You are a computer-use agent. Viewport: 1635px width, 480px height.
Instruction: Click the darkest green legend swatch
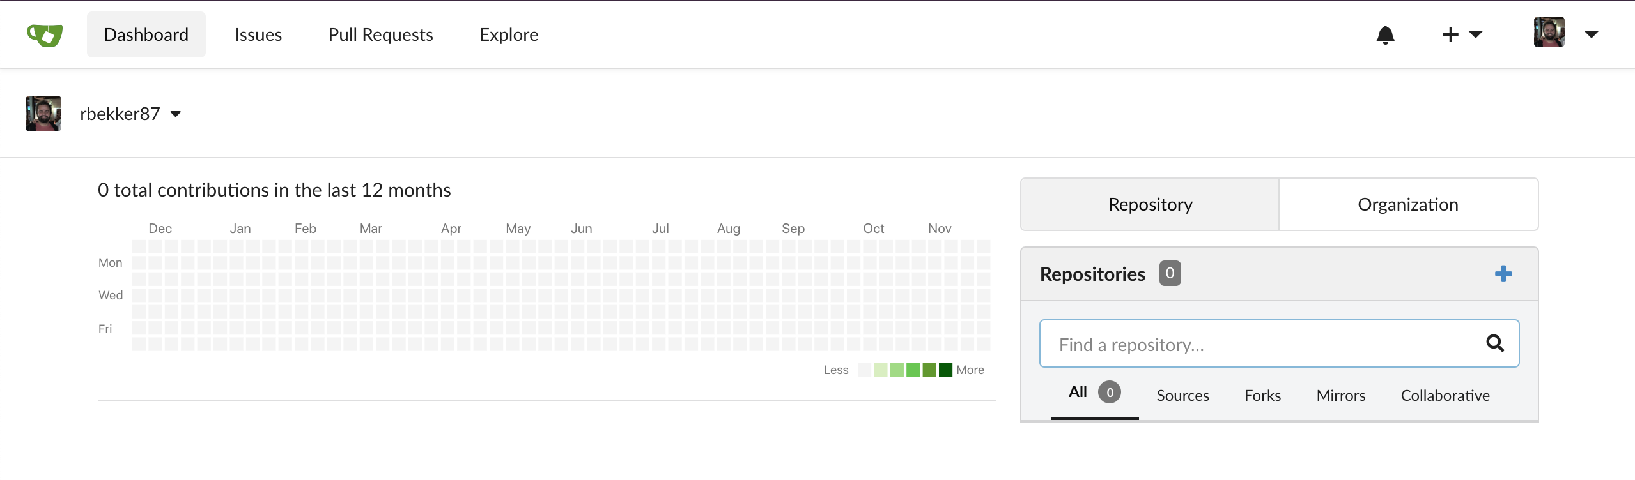point(945,370)
